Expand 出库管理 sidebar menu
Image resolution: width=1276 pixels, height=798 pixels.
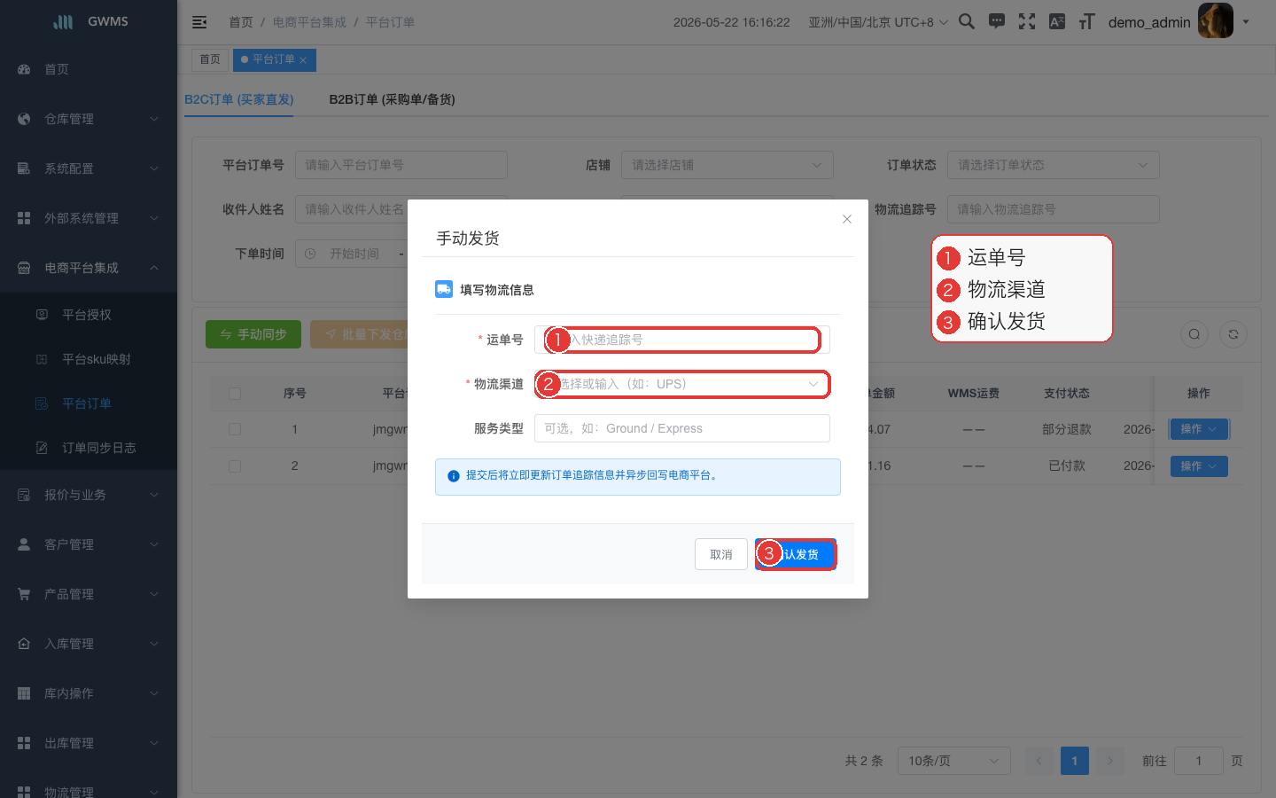pos(89,743)
